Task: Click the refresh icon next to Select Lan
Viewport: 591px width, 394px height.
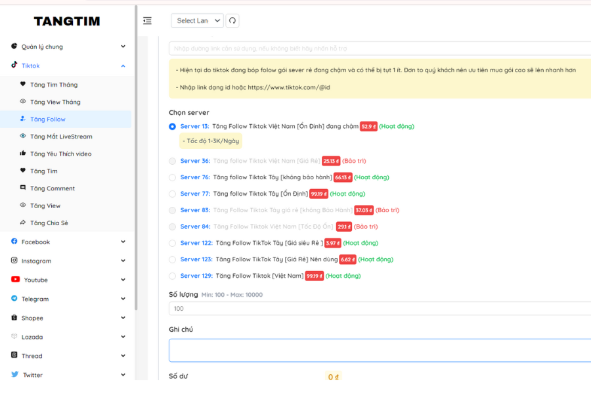Action: (x=232, y=21)
